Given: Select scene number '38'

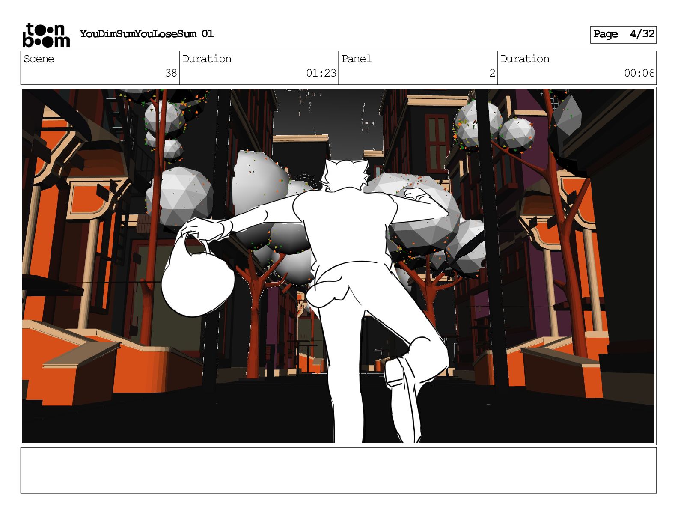Looking at the screenshot, I should pyautogui.click(x=171, y=73).
